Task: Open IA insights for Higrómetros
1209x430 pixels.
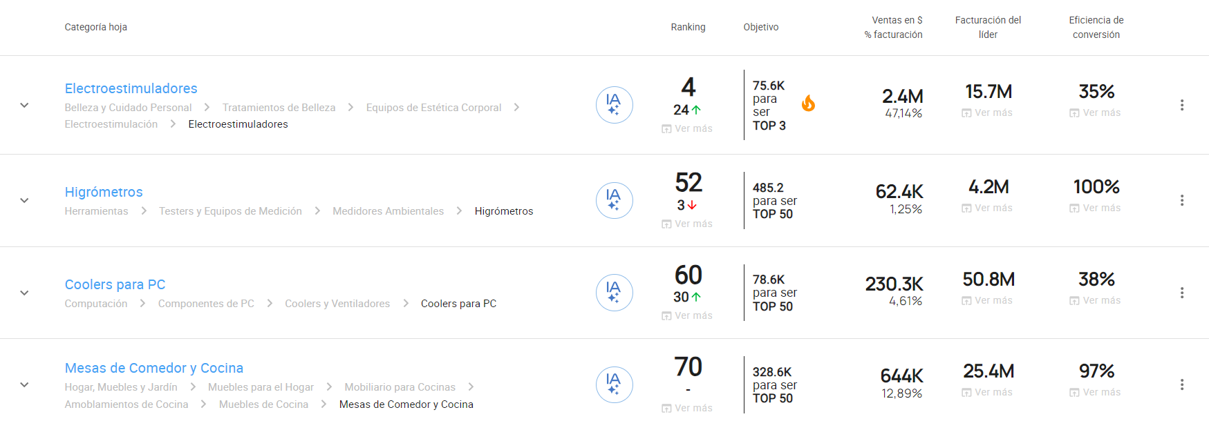Action: (614, 200)
